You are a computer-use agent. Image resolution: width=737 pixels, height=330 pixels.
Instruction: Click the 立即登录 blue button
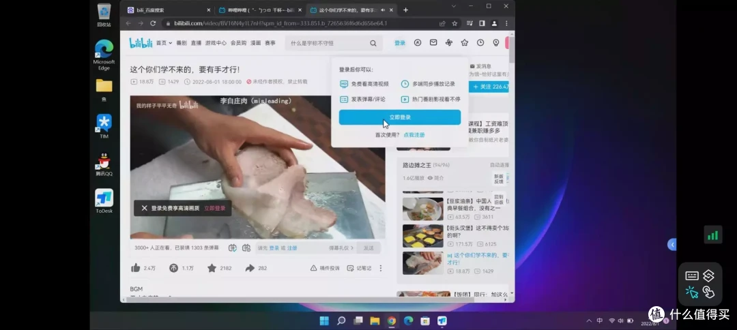399,117
